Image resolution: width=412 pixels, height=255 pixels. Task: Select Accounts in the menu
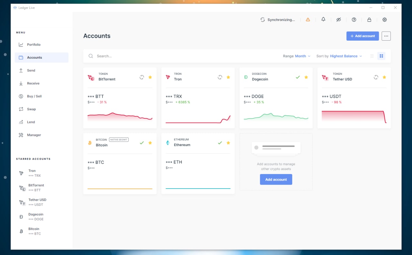point(42,57)
